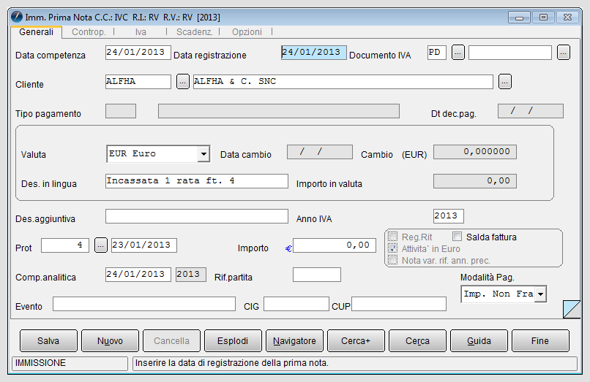Open lookup button after Documento IVA description
Viewport: 590px width, 382px height.
click(x=564, y=52)
